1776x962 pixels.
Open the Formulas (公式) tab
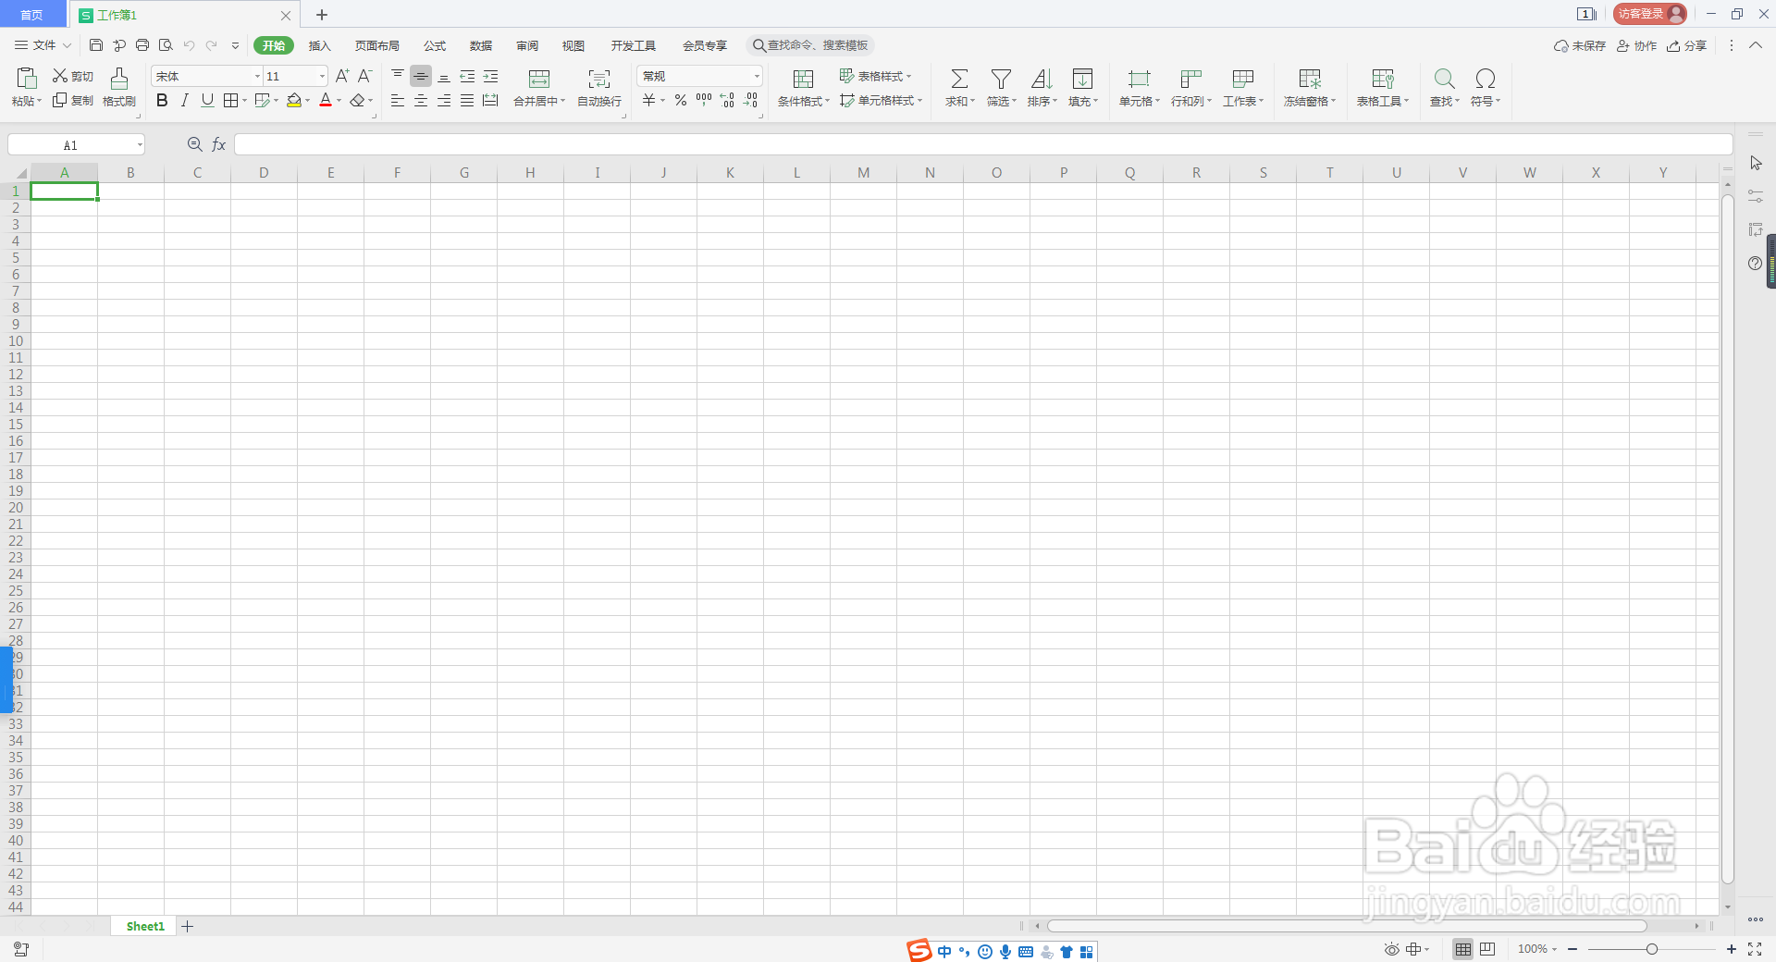tap(435, 45)
